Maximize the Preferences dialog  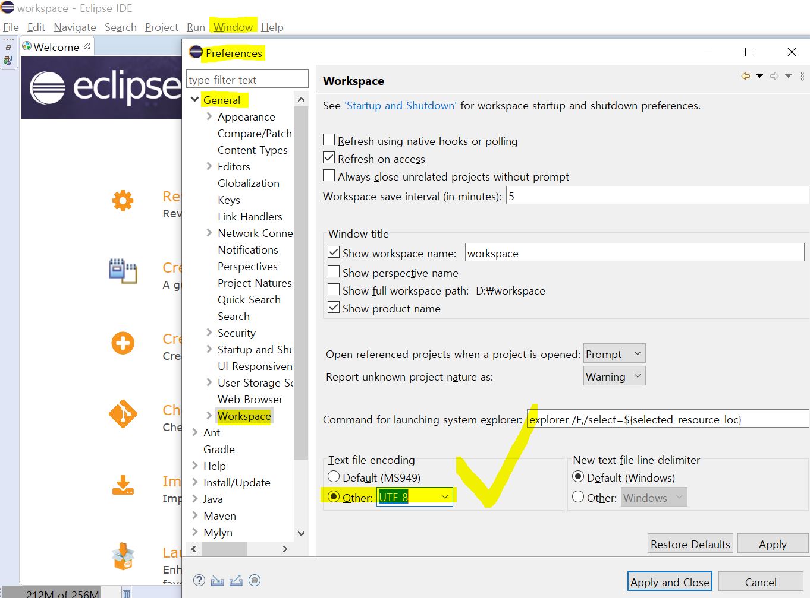point(750,52)
